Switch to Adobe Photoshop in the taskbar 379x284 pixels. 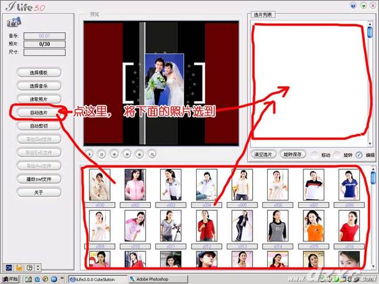click(153, 279)
